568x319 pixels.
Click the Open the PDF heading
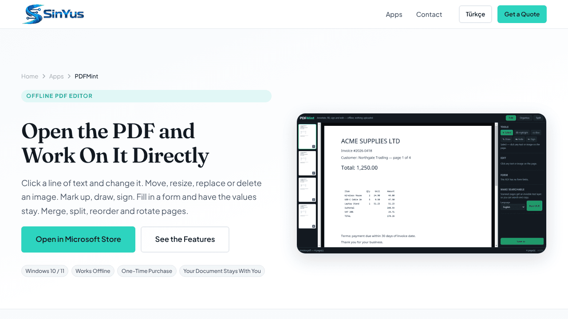point(115,143)
